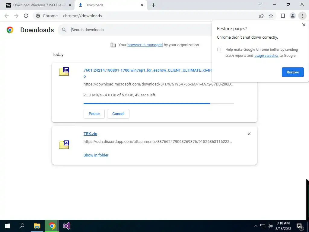Click the "Chrome didn't shut down correctly" text
This screenshot has width=309, height=232.
247,37
